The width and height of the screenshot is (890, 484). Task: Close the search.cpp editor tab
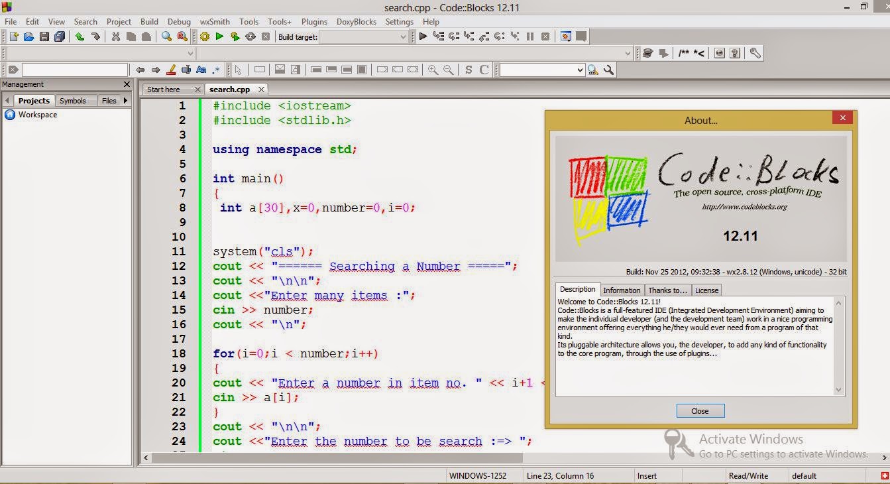pos(262,90)
